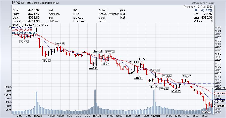The image size is (226, 118).
Task: Click the 4473.30 price callout label
Action: [x=24, y=42]
